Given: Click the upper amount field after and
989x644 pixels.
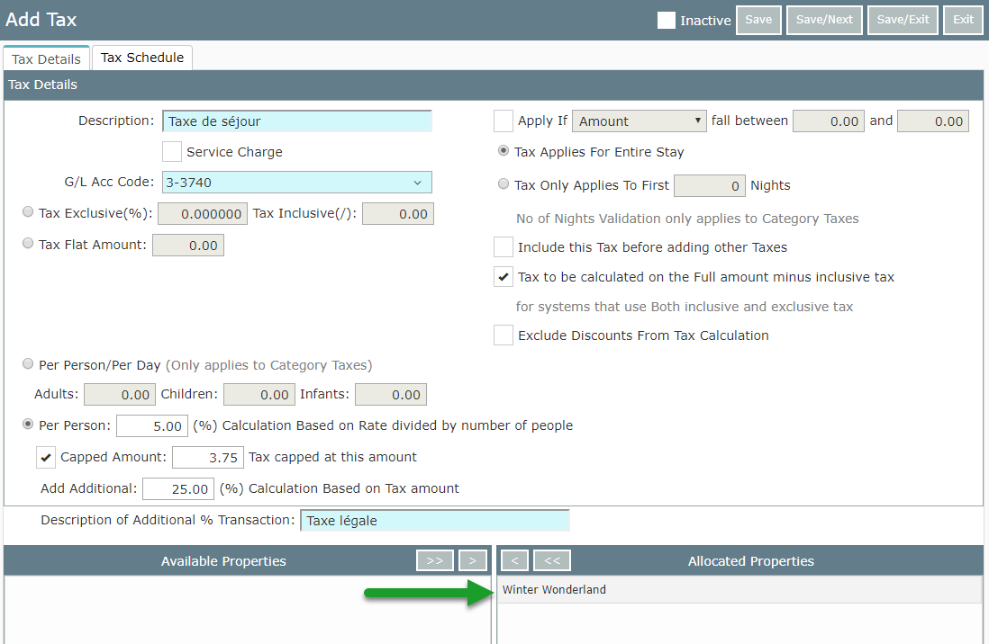Looking at the screenshot, I should (933, 121).
